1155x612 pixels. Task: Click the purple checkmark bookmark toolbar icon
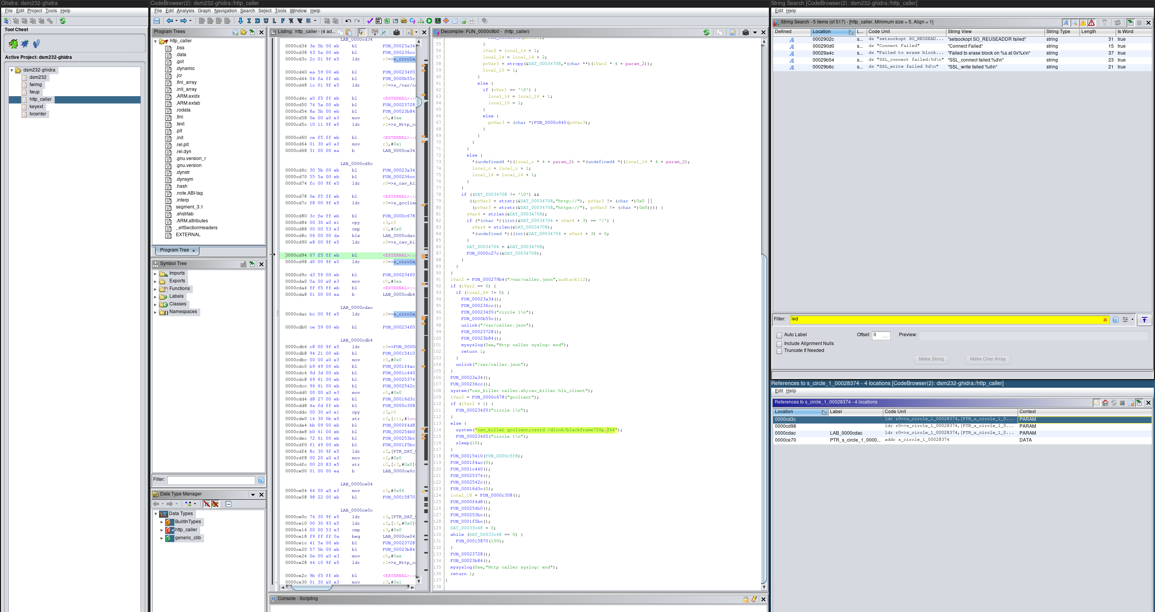coord(370,21)
